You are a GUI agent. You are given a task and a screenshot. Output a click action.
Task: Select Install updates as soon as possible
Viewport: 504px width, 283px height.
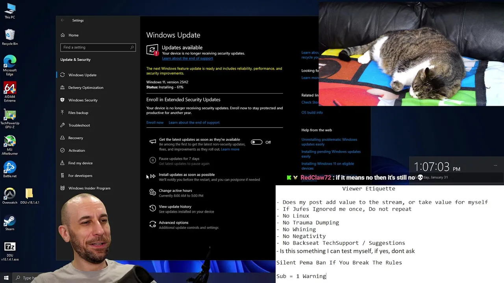point(187,175)
